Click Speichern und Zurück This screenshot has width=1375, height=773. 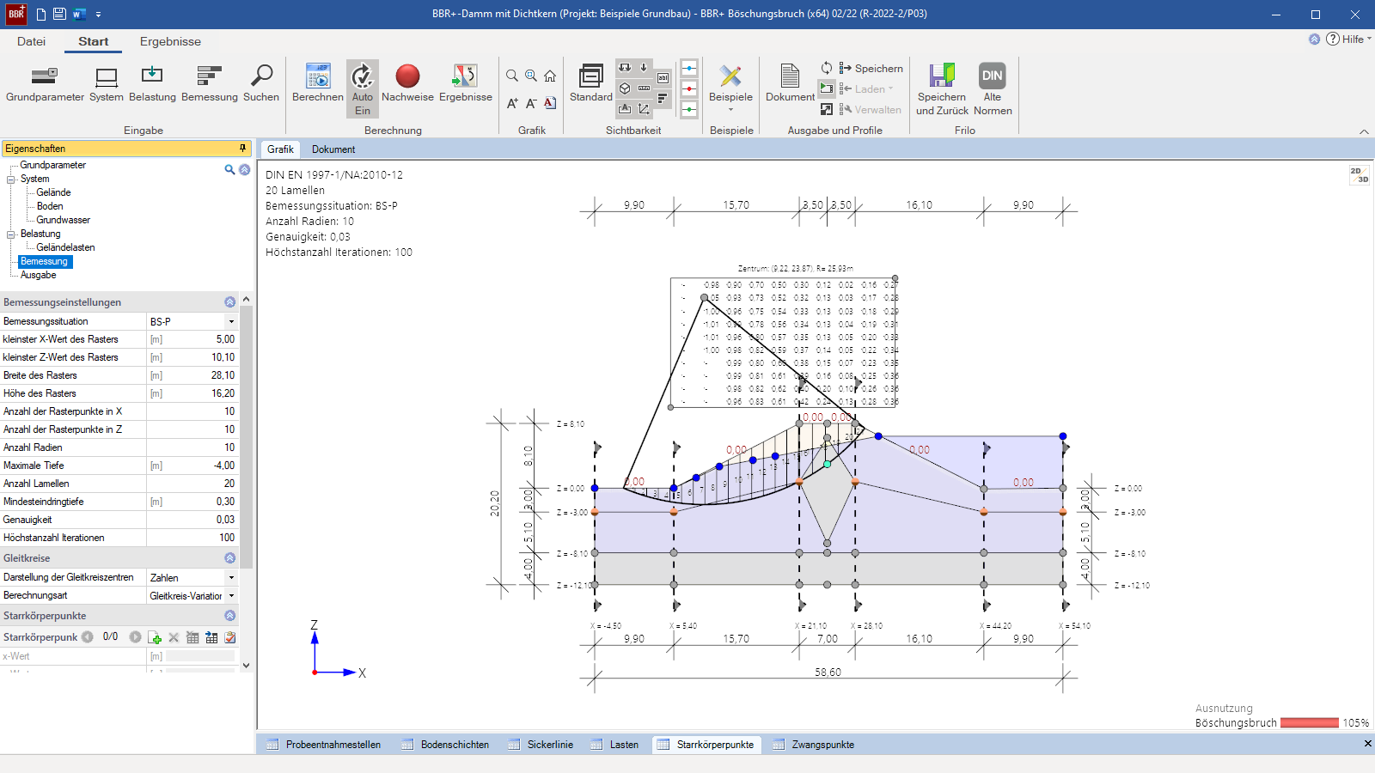tap(942, 89)
